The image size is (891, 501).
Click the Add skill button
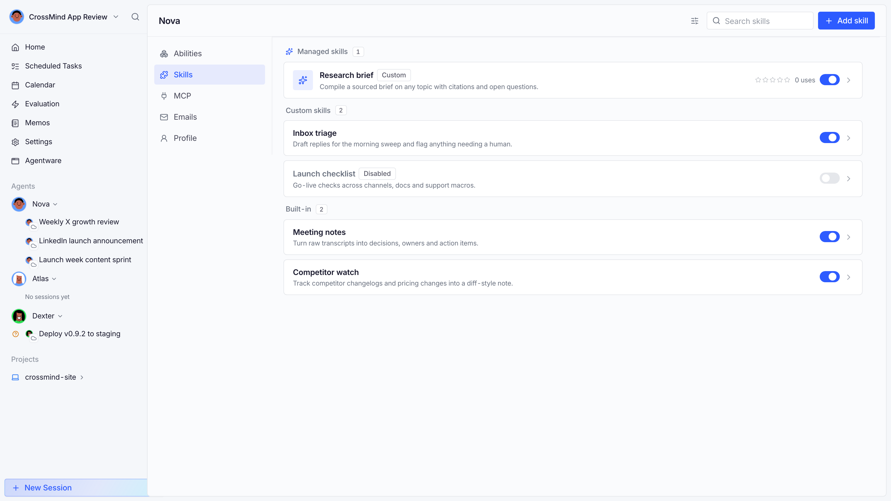pos(846,21)
